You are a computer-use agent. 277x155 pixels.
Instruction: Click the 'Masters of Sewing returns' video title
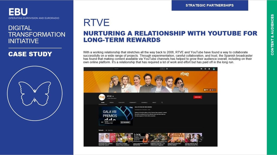(123, 144)
